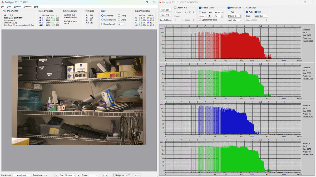This screenshot has height=177, width=316.
Task: Open the Selection menu
Action: point(27,7)
